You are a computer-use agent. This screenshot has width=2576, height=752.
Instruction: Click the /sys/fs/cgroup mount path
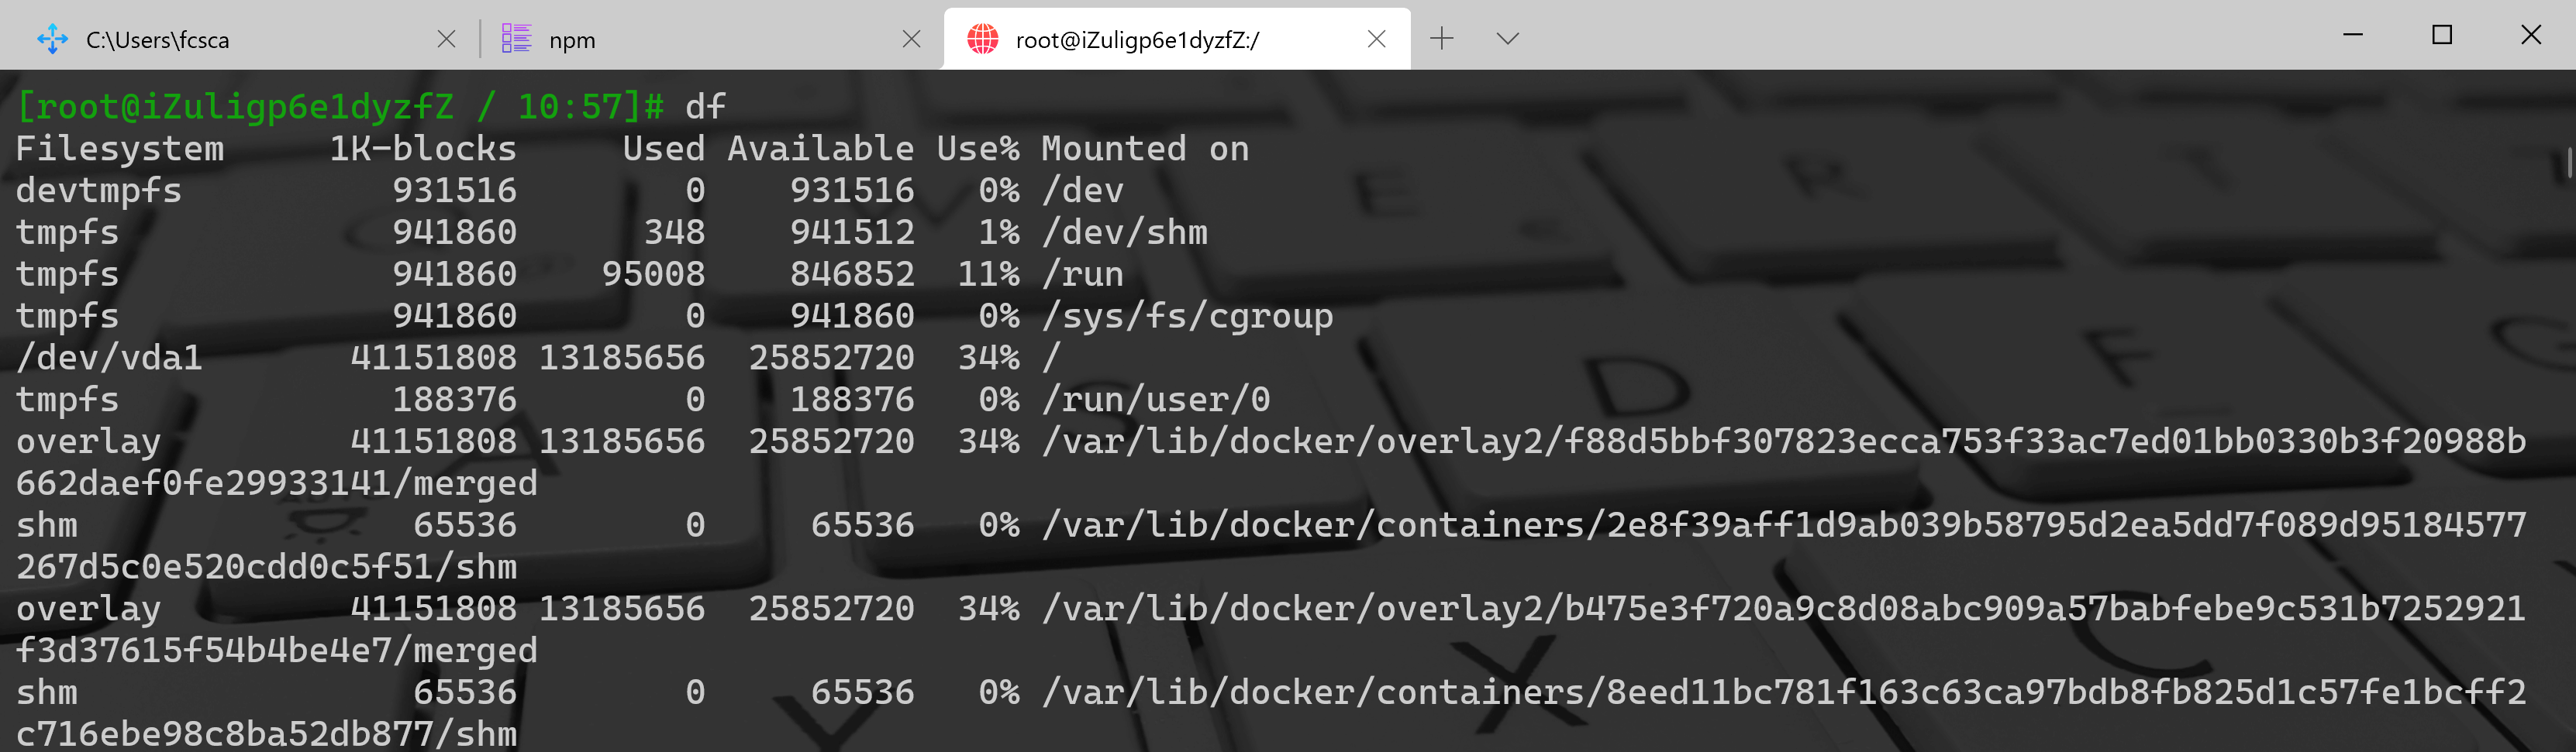tap(1187, 315)
